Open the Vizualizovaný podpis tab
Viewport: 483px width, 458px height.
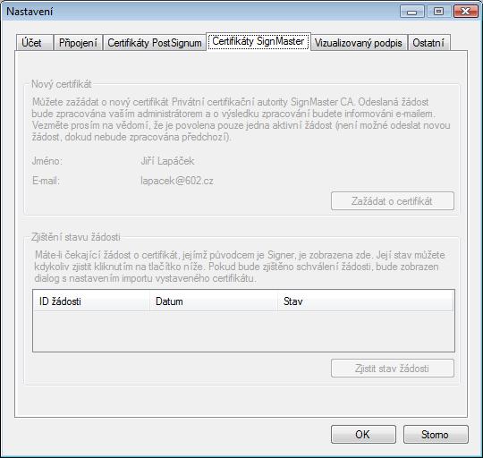tap(359, 43)
